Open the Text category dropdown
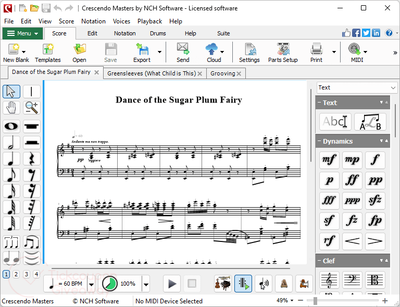 point(357,87)
